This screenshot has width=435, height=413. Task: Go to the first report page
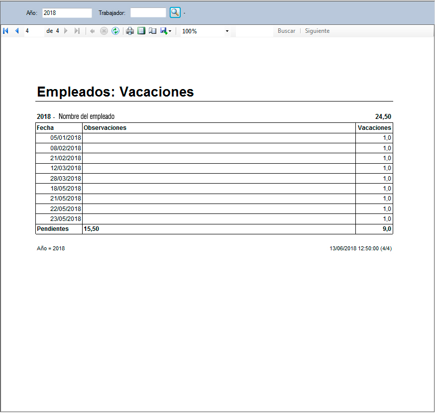click(5, 31)
